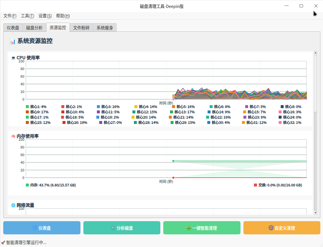Click the red 交换 legend color swatch
Screen dimensions: 323x247
pos(255,185)
